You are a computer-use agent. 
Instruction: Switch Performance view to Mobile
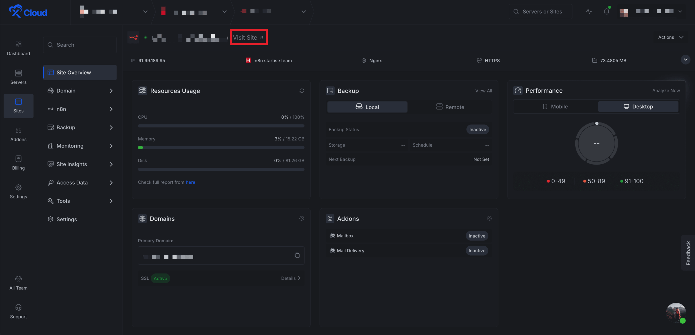[x=555, y=106]
